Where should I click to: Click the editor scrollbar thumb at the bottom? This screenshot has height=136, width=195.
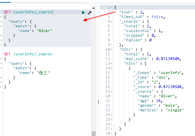(94, 134)
